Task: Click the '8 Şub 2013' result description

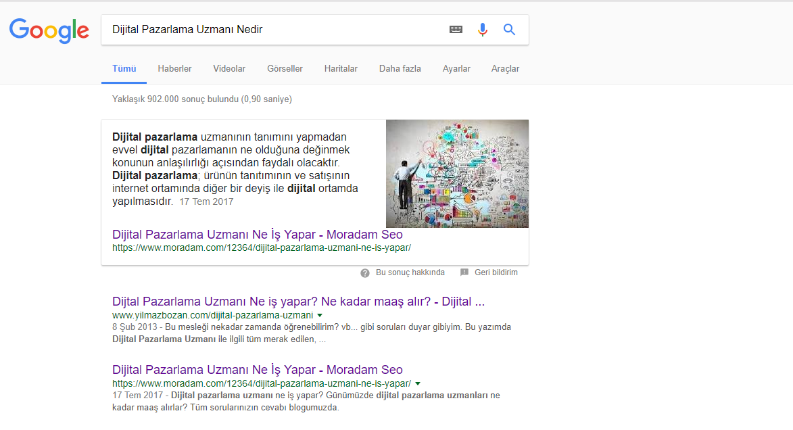Action: (x=312, y=333)
